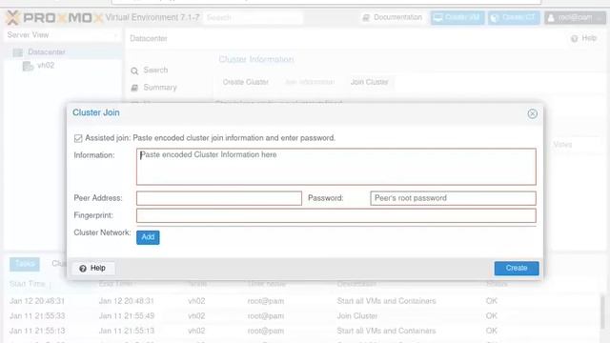The width and height of the screenshot is (610, 343).
Task: Uncheck the Assisted join checkbox
Action: (x=78, y=138)
